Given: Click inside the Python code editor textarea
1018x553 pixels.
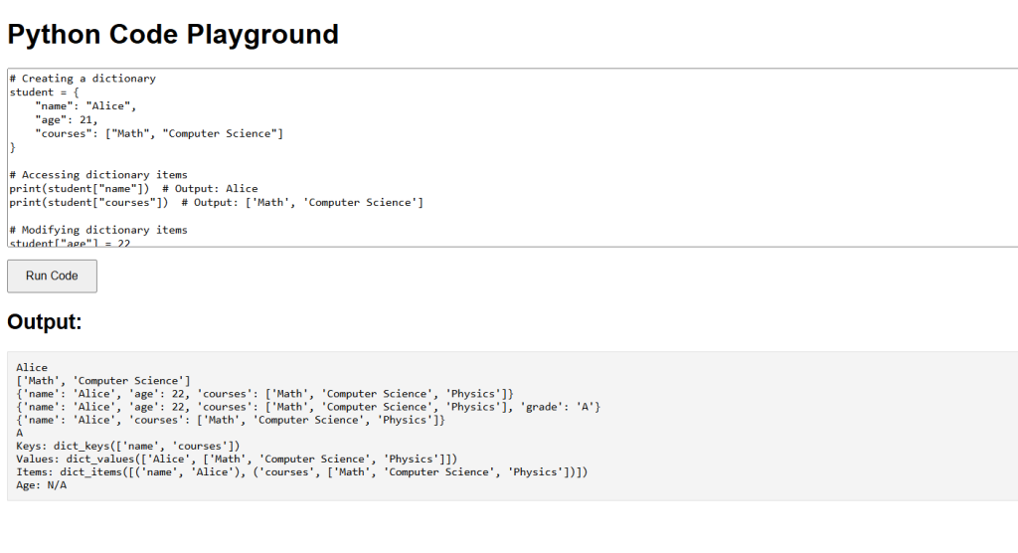Looking at the screenshot, I should point(513,157).
